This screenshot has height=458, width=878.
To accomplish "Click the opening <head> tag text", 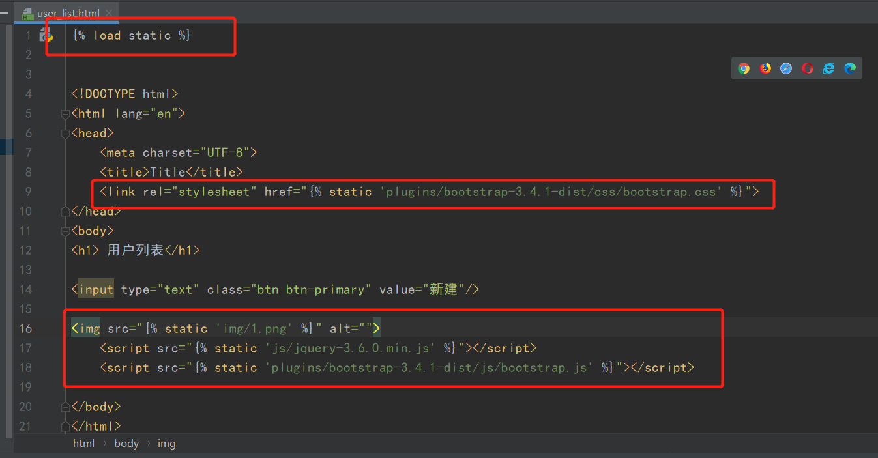I will point(93,133).
